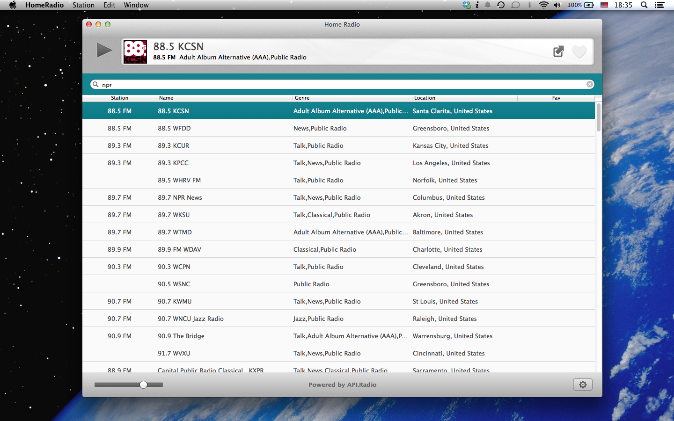Click the Classical,Public Radio genre cell
The height and width of the screenshot is (421, 674).
pyautogui.click(x=325, y=249)
